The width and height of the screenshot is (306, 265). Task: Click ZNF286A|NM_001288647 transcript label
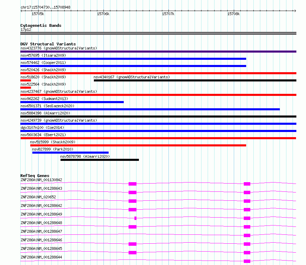point(41,231)
